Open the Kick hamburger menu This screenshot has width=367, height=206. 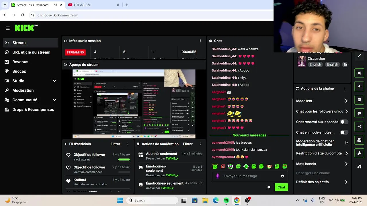[8, 28]
